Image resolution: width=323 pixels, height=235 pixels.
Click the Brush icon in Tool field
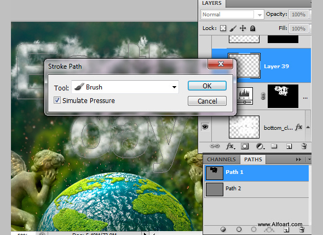(x=79, y=87)
